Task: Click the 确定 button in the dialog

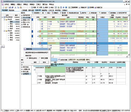Action: click(x=35, y=62)
